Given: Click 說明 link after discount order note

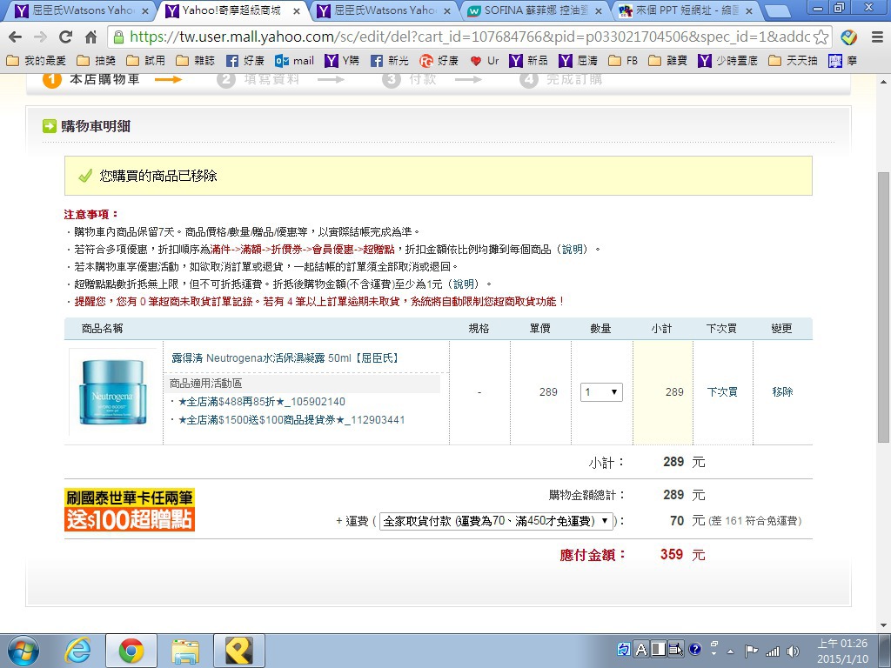Looking at the screenshot, I should (x=573, y=250).
